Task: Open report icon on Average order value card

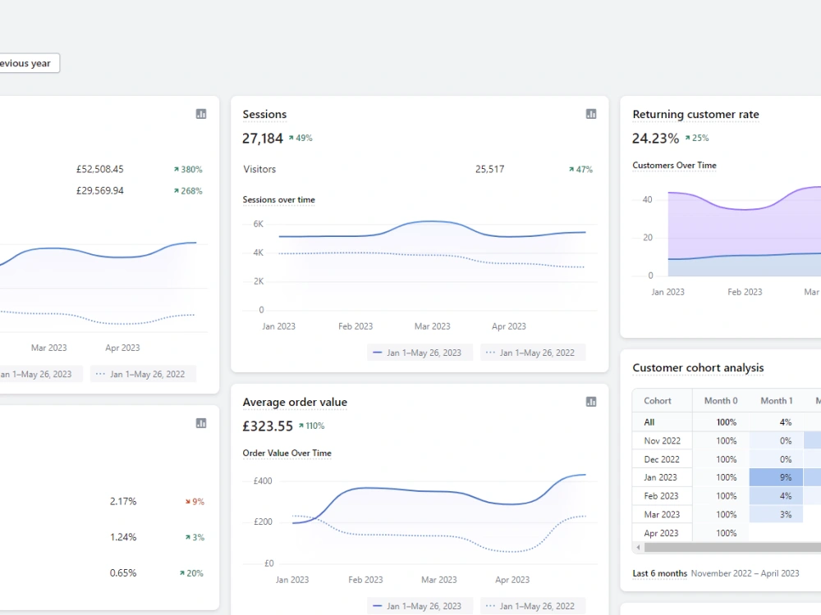Action: coord(591,402)
